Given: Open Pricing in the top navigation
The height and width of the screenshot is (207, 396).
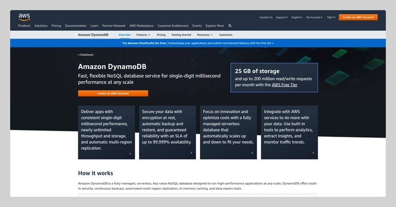Looking at the screenshot, I should click(56, 26).
